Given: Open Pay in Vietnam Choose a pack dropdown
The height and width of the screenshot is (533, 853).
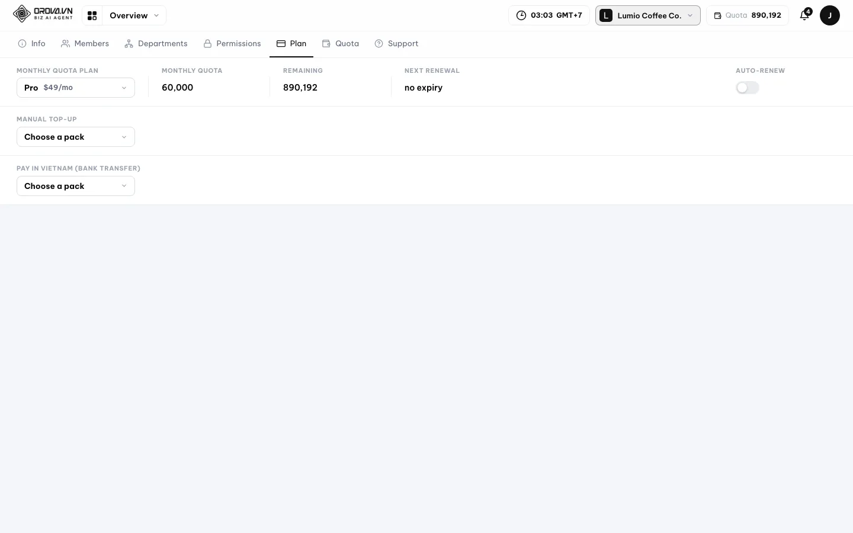Looking at the screenshot, I should point(76,186).
